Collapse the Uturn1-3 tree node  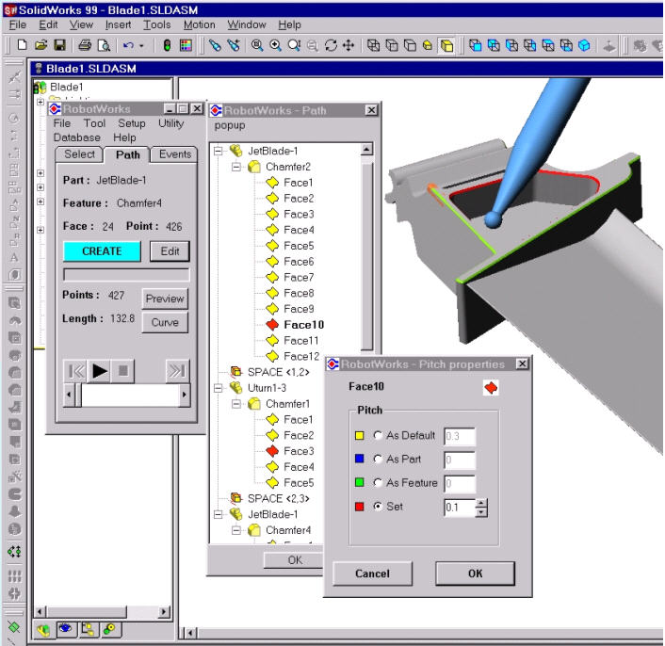pos(219,388)
